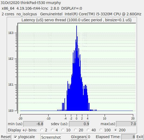Choose 10 bins display option
This screenshot has height=140, width=144.
63,130
